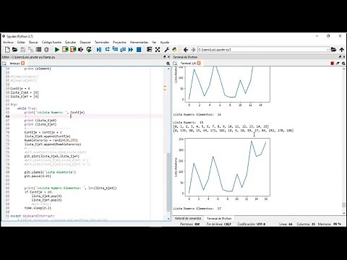Image resolution: width=347 pixels, height=260 pixels.
Task: Create a new file with toolbar icon
Action: [x=7, y=50]
